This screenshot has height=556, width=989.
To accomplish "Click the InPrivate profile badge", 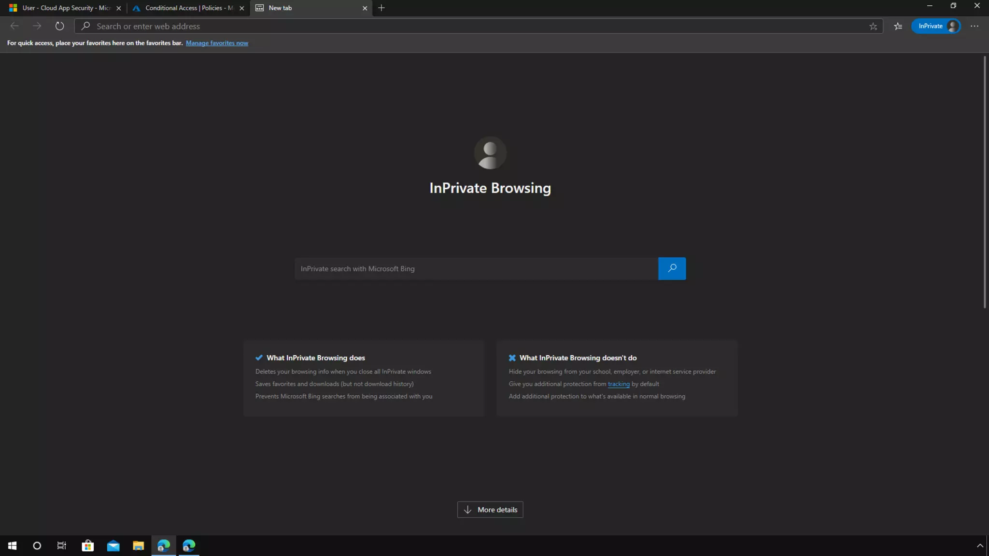I will tap(935, 26).
